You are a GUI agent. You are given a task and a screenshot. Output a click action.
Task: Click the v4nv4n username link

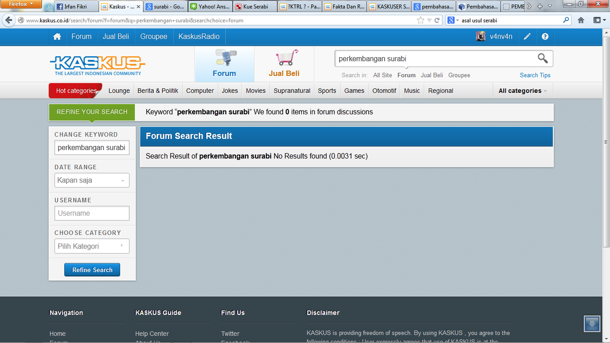point(501,37)
